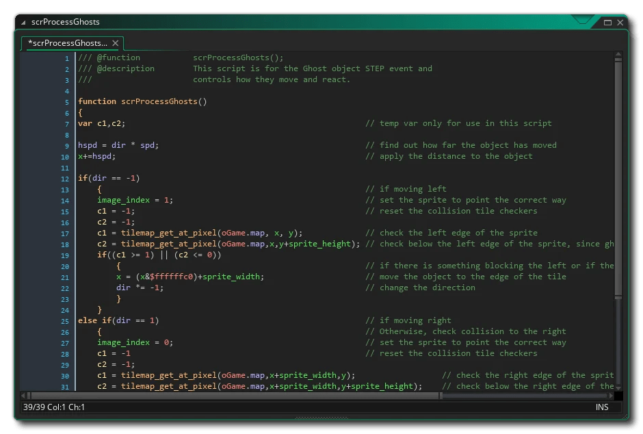Click '$ffffffc0' hex value on line 21
Image resolution: width=643 pixels, height=434 pixels.
point(171,277)
